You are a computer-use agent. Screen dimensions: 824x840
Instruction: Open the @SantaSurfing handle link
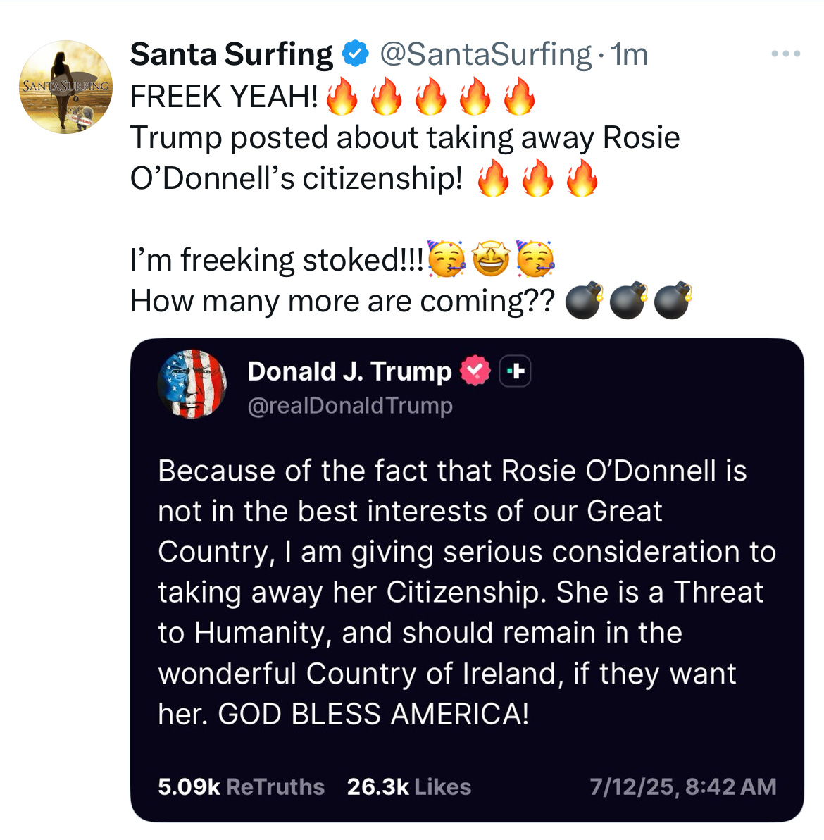coord(486,54)
